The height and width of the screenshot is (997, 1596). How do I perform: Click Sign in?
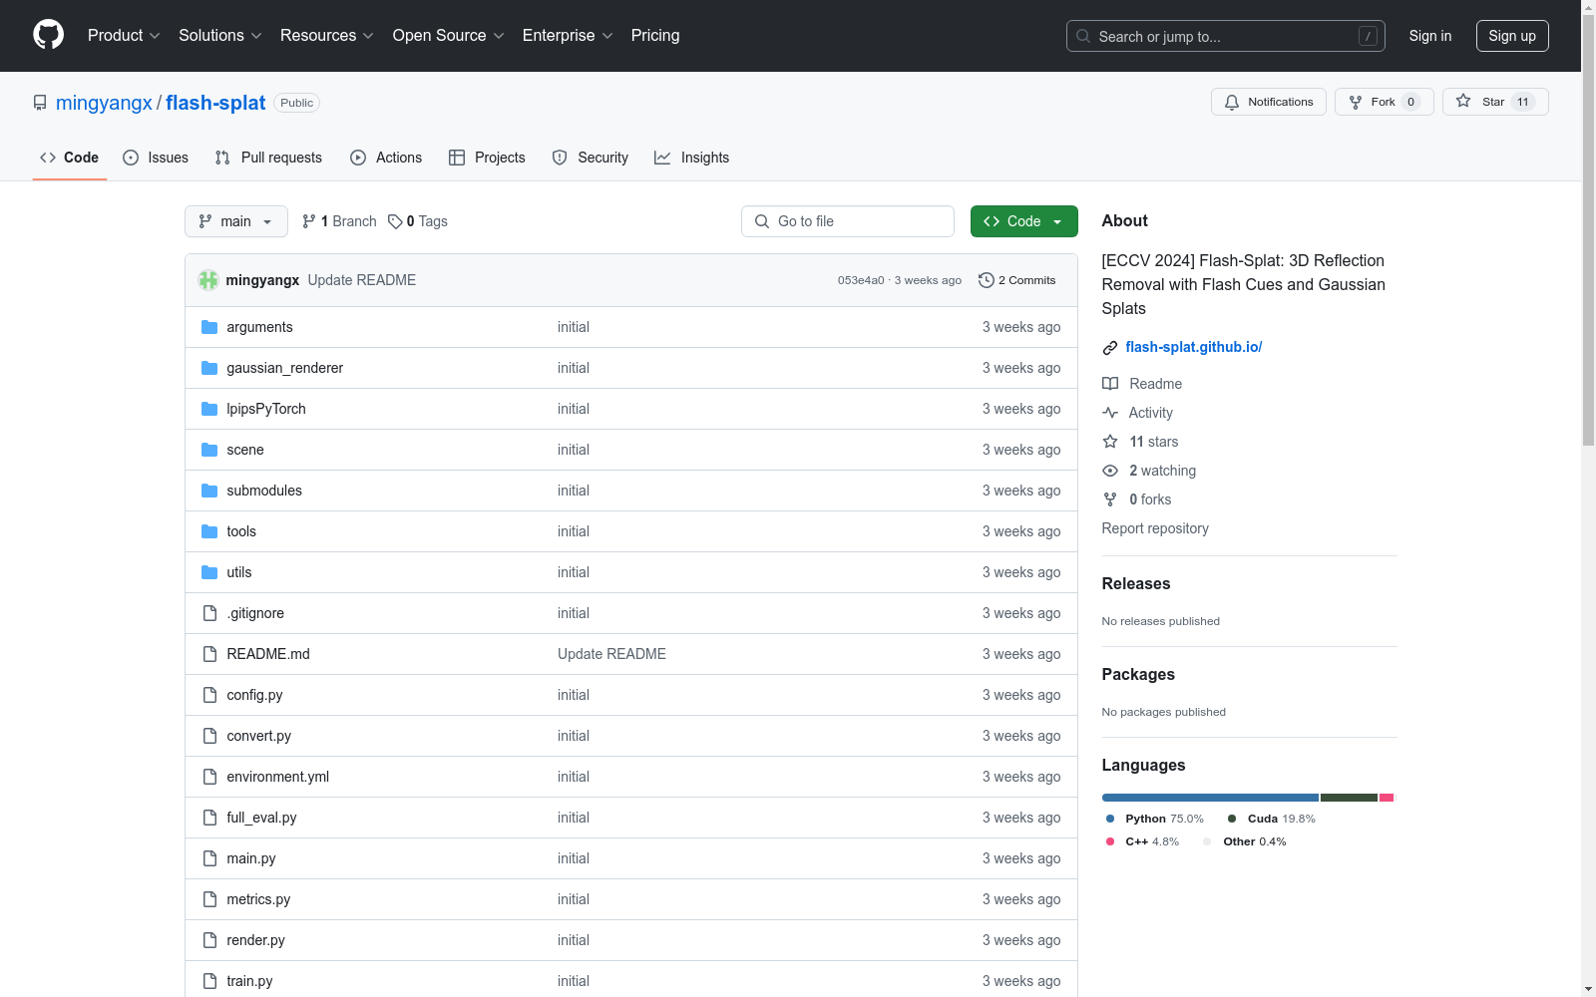[x=1430, y=36]
